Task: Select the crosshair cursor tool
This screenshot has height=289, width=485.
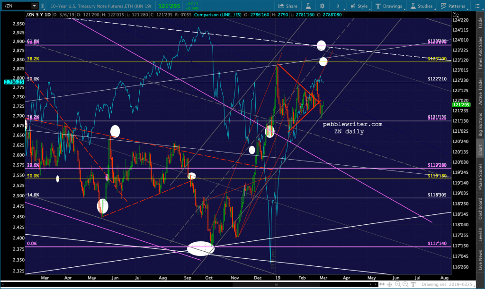Action: pos(390,284)
